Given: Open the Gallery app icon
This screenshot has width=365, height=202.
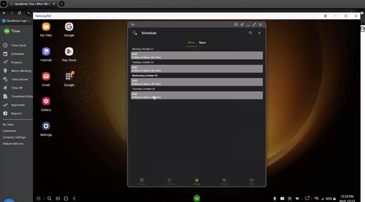Looking at the screenshot, I should coord(46,101).
